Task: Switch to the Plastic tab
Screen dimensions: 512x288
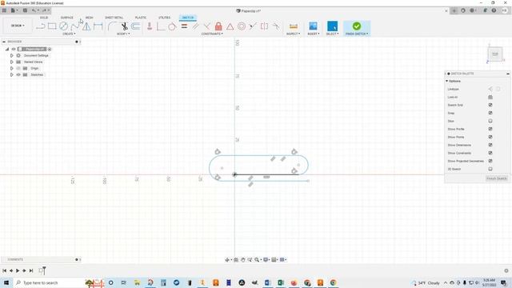Action: [x=141, y=18]
